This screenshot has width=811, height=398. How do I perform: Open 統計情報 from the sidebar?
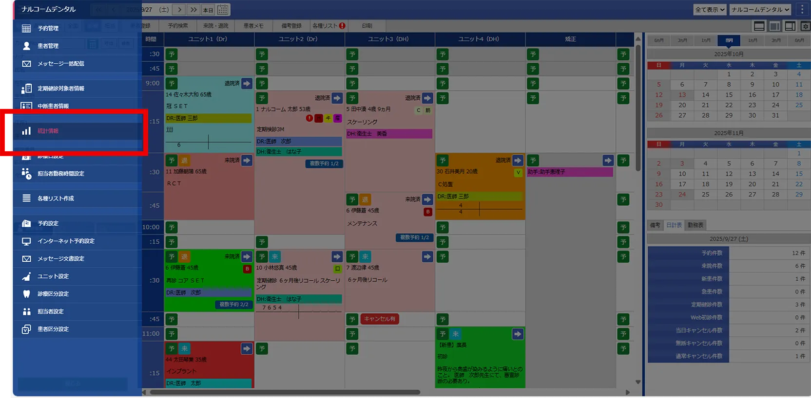pos(48,131)
